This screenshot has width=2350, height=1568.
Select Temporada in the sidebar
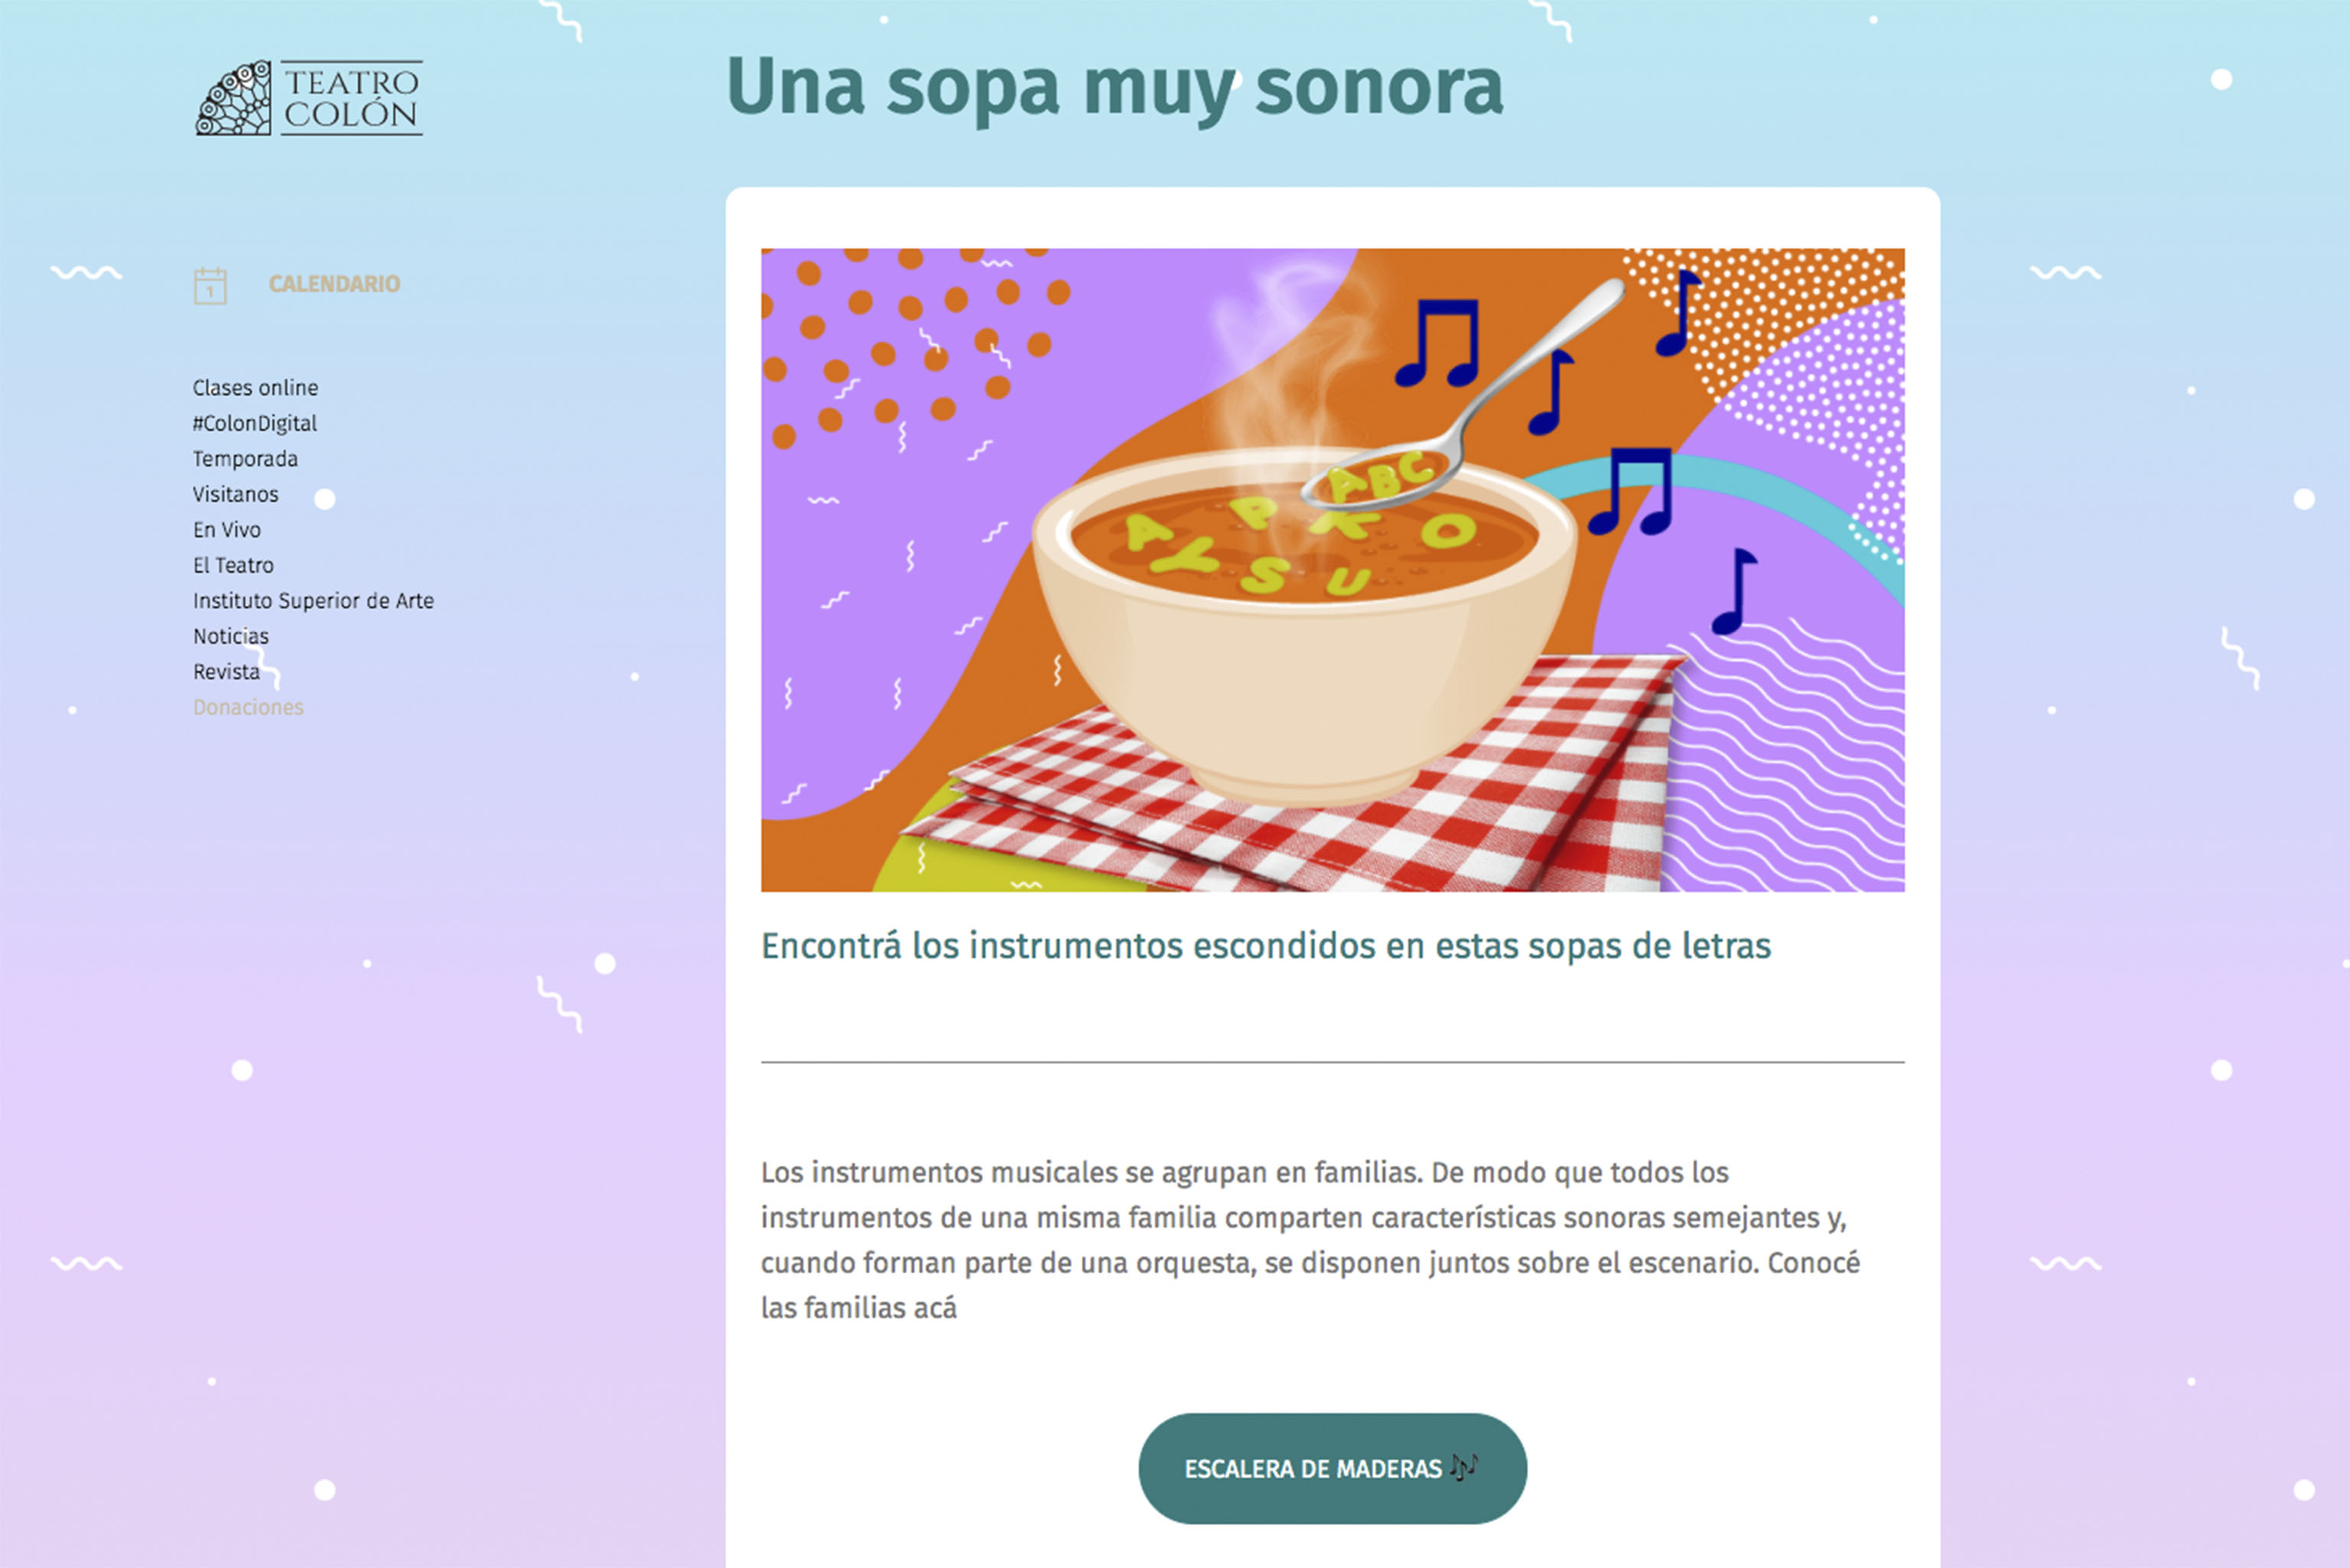pyautogui.click(x=245, y=459)
